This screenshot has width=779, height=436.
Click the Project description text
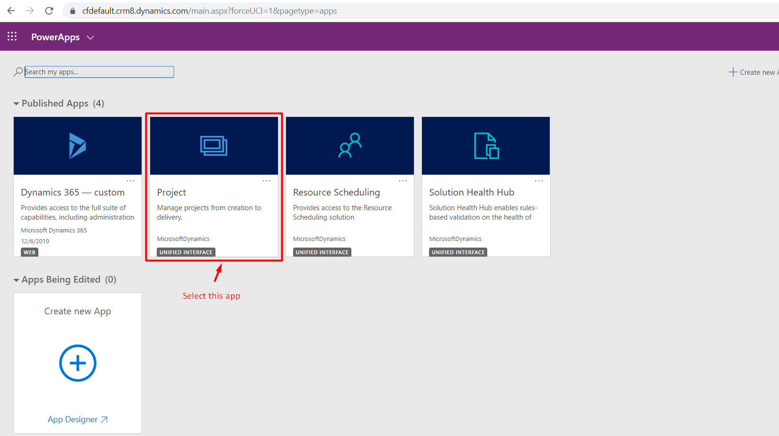tap(209, 213)
